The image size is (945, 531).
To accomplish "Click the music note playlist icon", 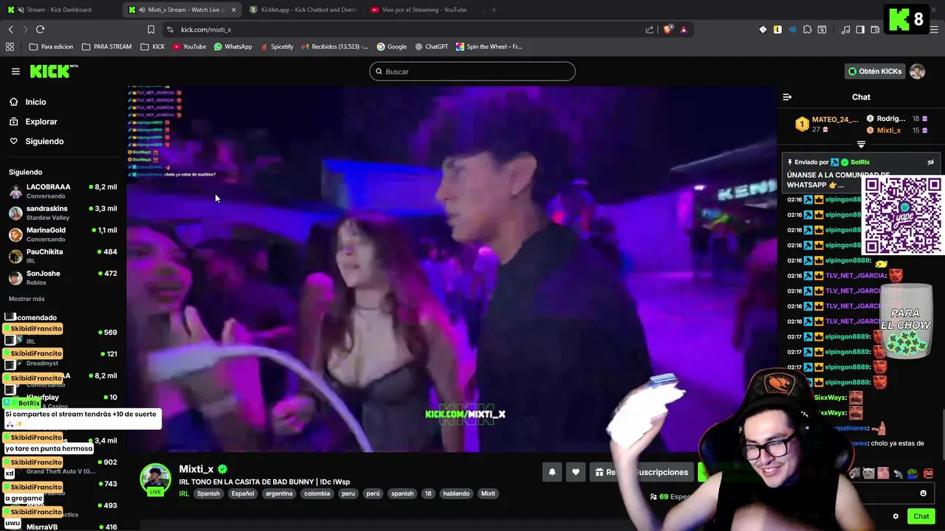I will pos(845,29).
